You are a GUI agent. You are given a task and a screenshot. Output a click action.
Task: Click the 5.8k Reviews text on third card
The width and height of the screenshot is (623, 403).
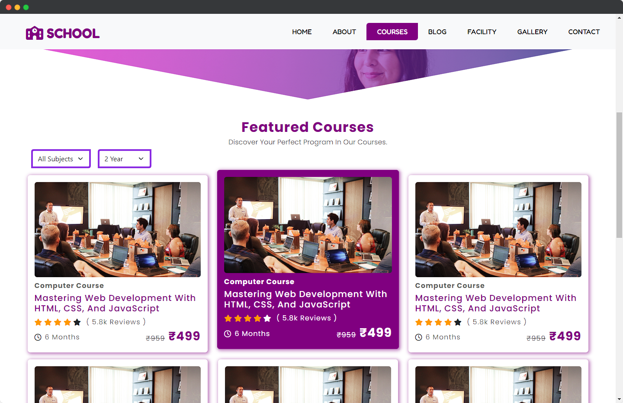497,322
